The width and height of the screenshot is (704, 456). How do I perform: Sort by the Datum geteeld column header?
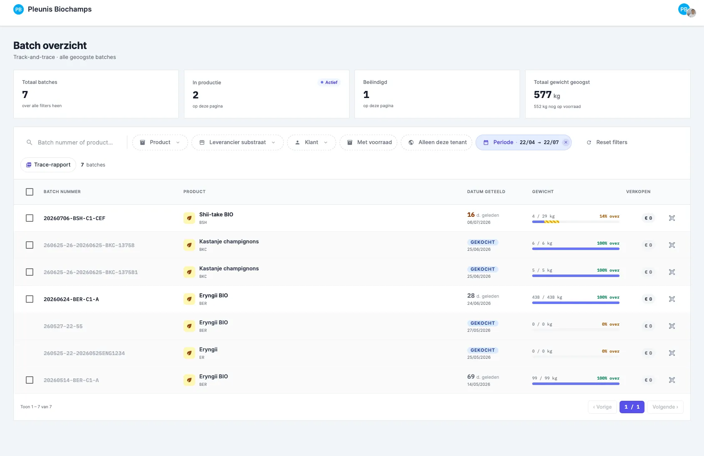486,192
